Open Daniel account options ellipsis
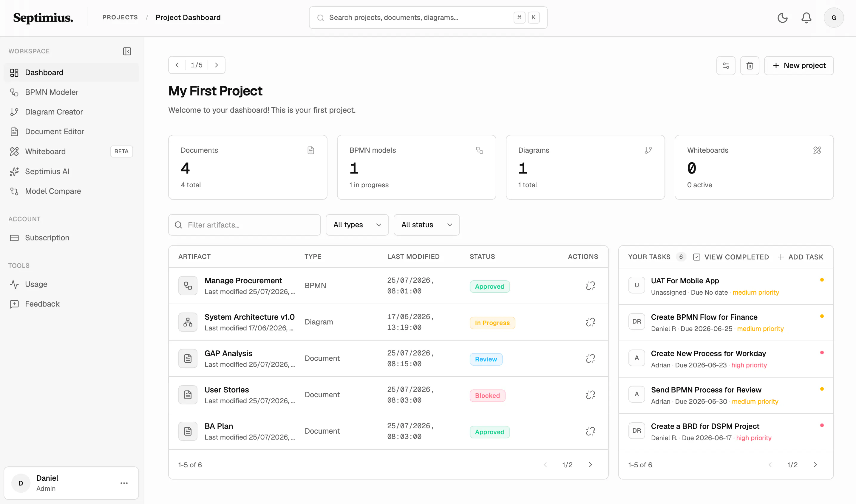Screen dimensions: 856x504 (124, 483)
